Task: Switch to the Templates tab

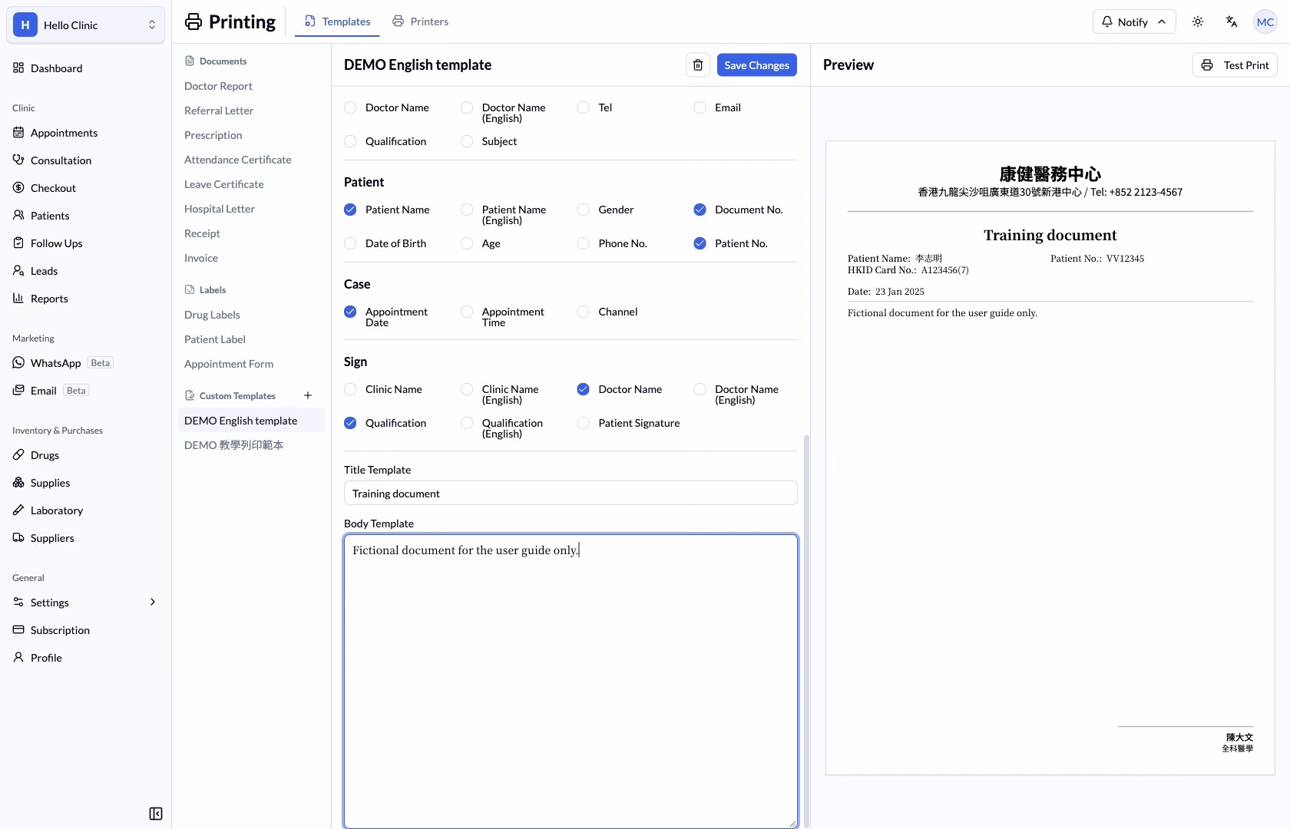Action: tap(337, 21)
